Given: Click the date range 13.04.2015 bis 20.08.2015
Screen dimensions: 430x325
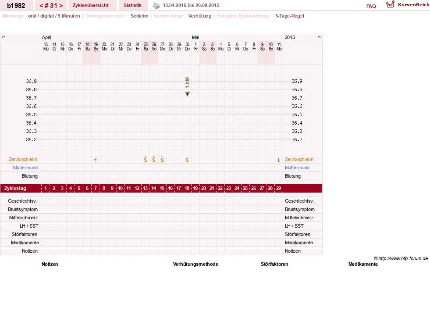Looking at the screenshot, I should click(x=191, y=5).
